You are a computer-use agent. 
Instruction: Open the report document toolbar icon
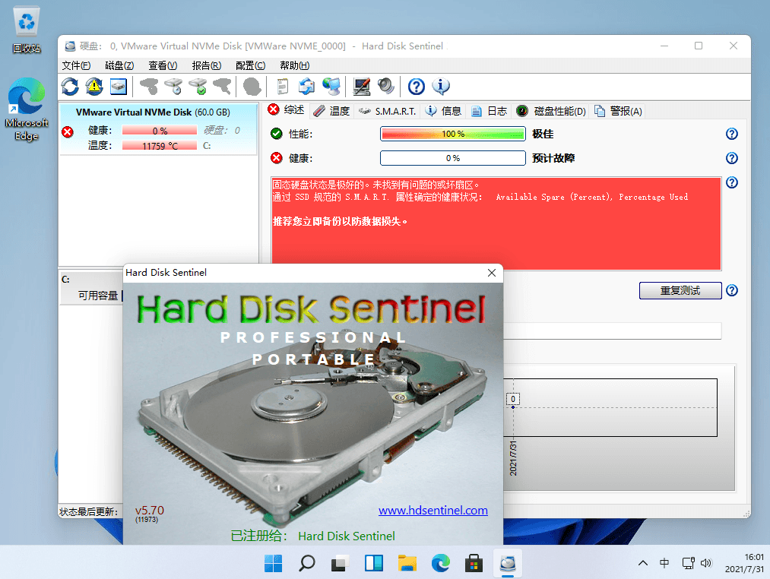(x=282, y=86)
